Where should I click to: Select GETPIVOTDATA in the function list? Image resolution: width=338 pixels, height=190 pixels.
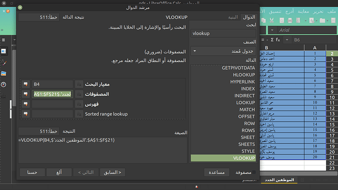click(223, 68)
